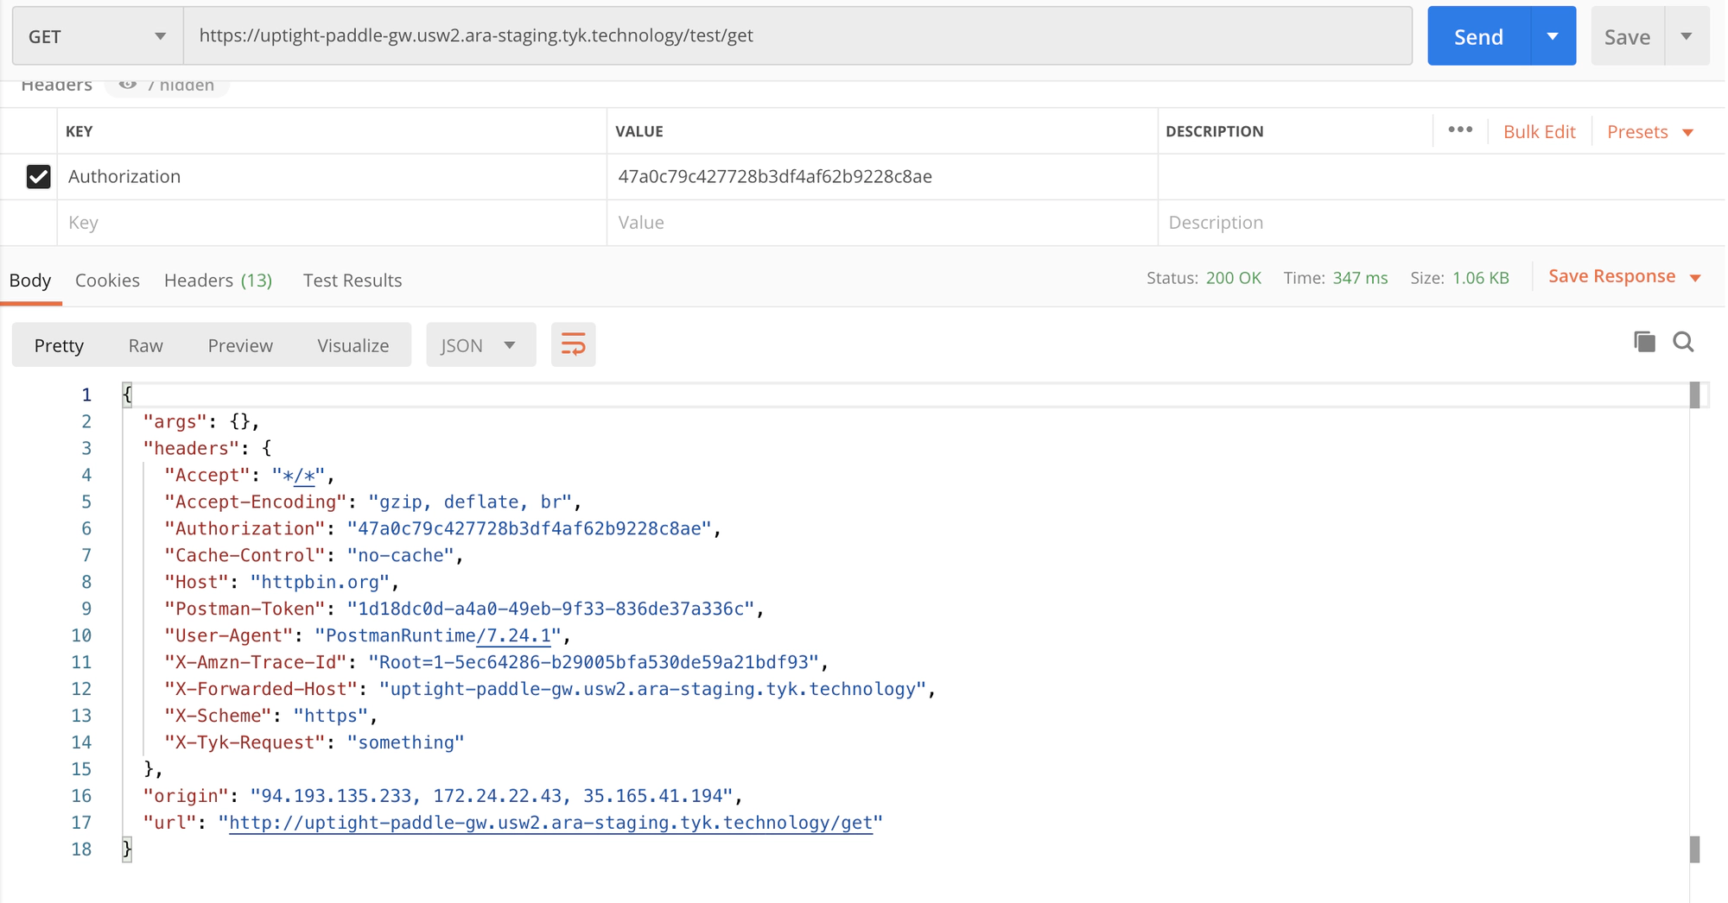This screenshot has height=903, width=1728.
Task: Switch to the Test Results tab
Action: (x=353, y=281)
